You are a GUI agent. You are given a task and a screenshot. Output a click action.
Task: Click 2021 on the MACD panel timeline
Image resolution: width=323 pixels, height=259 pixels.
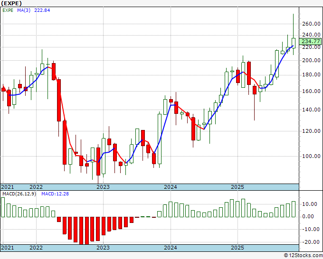[x=8, y=248]
